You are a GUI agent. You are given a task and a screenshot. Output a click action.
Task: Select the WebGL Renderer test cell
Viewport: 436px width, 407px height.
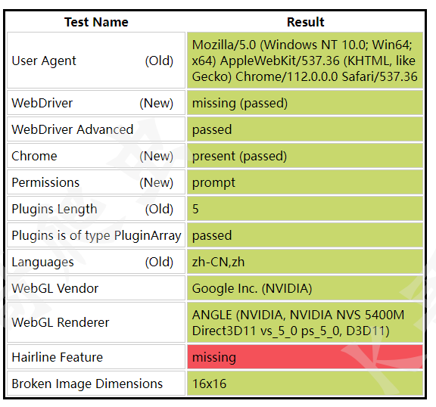click(96, 322)
